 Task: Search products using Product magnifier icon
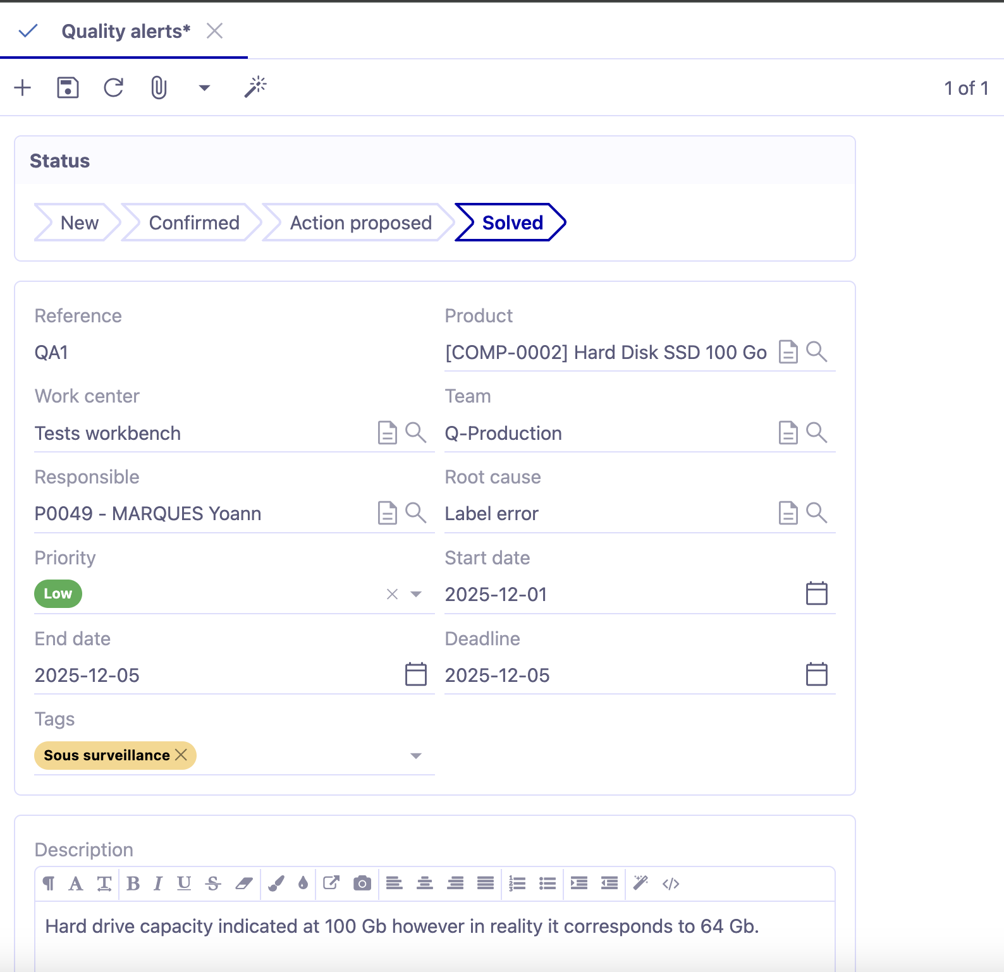pyautogui.click(x=817, y=352)
